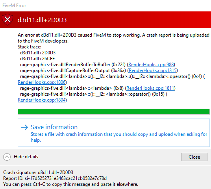Click the Save information arrow icon
The width and height of the screenshot is (211, 189).
[24, 127]
